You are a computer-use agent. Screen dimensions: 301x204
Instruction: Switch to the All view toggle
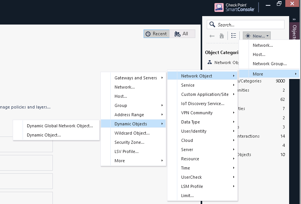(182, 34)
